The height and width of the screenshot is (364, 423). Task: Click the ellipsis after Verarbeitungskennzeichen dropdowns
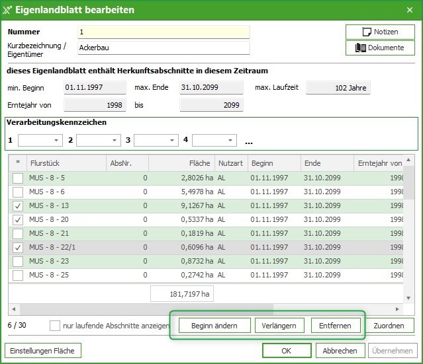[x=249, y=141]
